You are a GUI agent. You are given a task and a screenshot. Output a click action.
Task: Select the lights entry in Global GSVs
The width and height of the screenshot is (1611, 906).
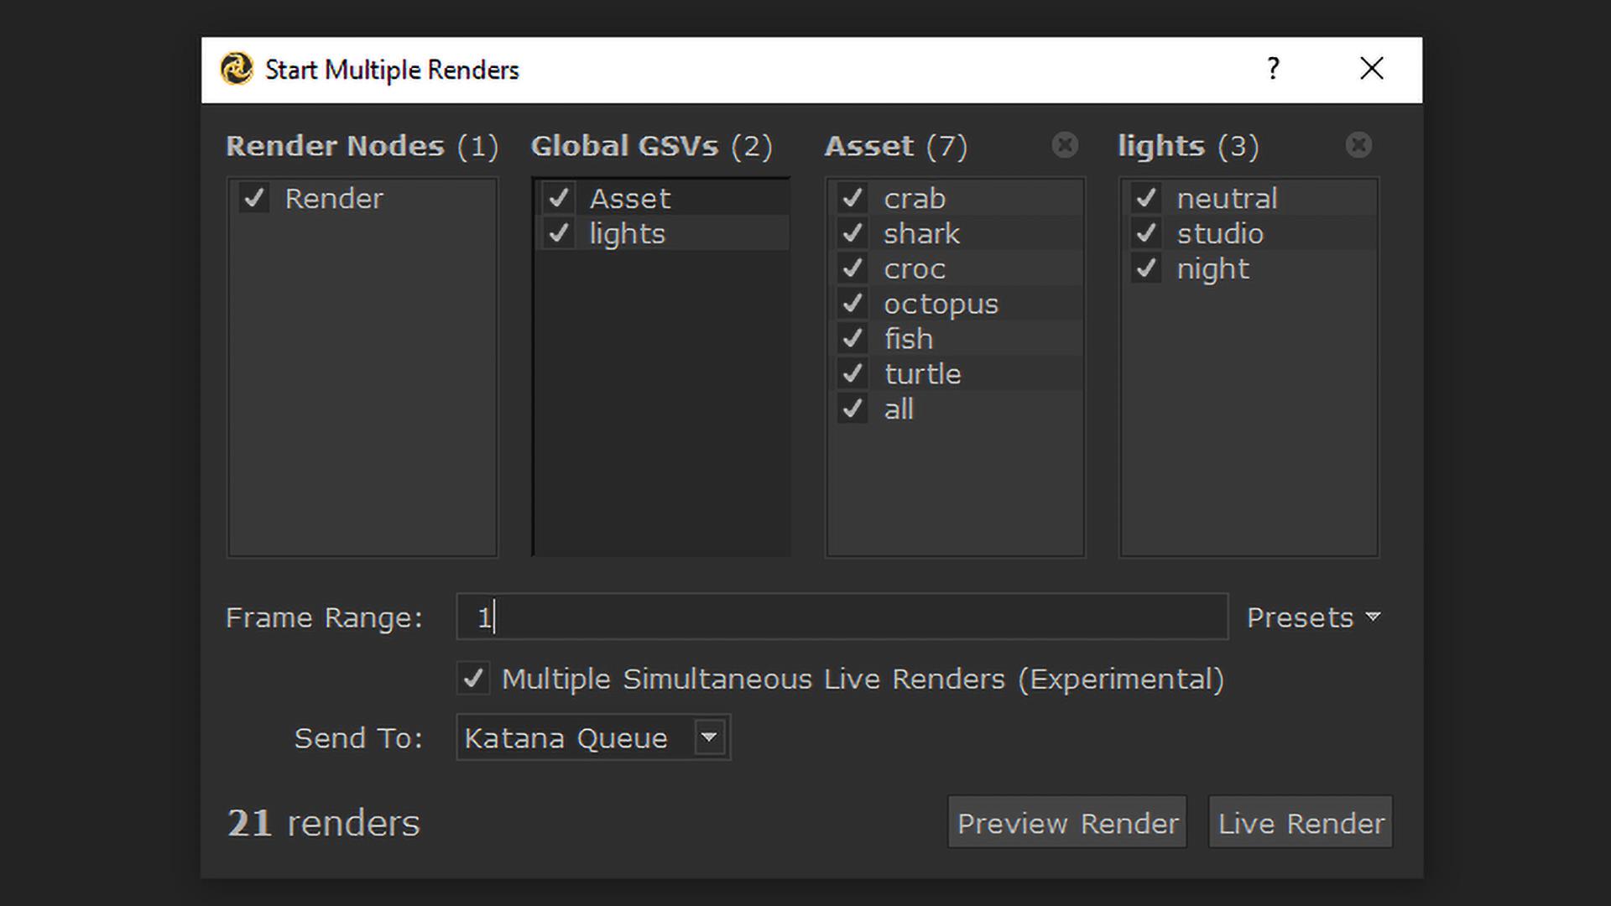click(x=628, y=234)
